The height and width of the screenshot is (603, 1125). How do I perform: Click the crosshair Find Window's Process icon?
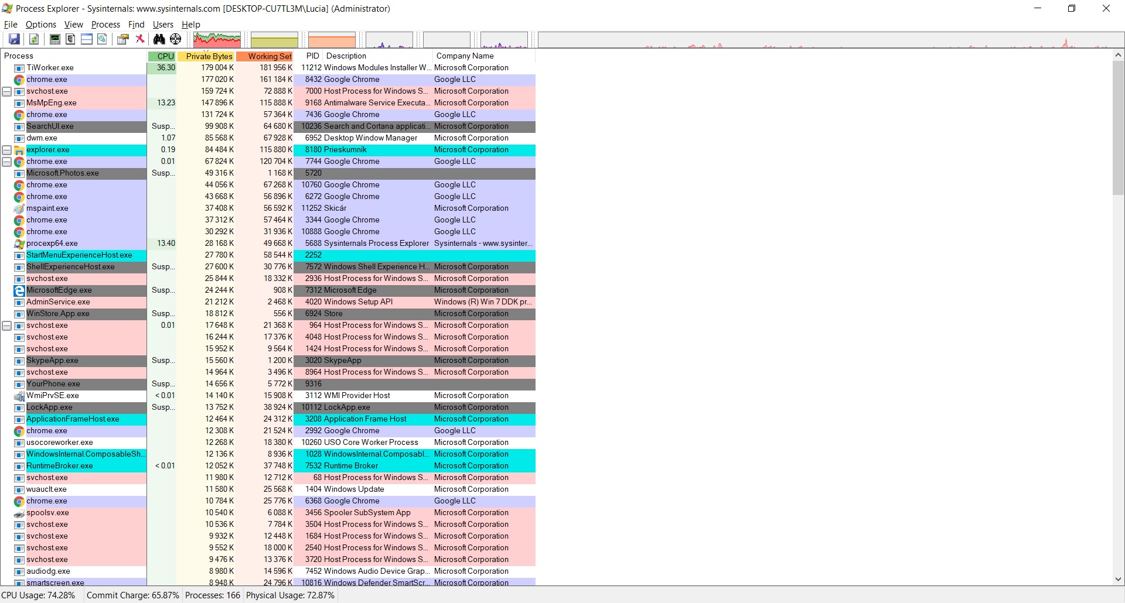click(x=175, y=39)
